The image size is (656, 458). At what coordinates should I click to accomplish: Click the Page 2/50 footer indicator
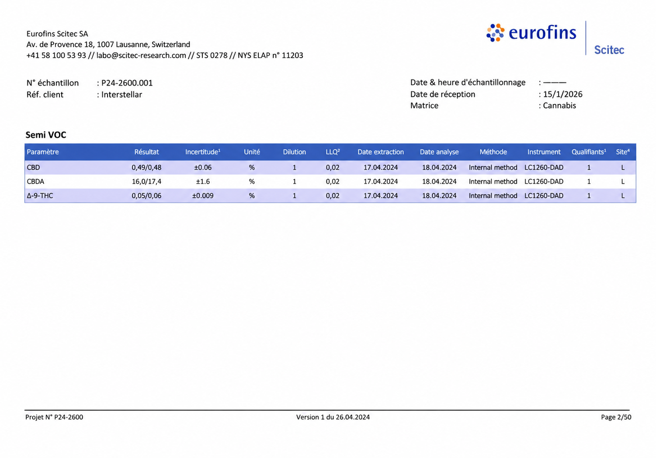pos(616,417)
